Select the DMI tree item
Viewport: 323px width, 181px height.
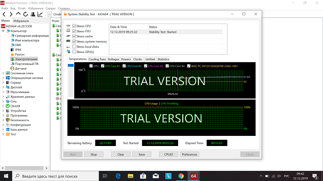pos(18,45)
